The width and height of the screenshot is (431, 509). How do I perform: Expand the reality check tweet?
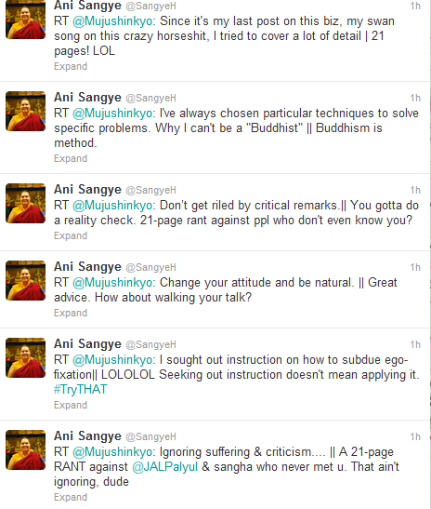(71, 236)
